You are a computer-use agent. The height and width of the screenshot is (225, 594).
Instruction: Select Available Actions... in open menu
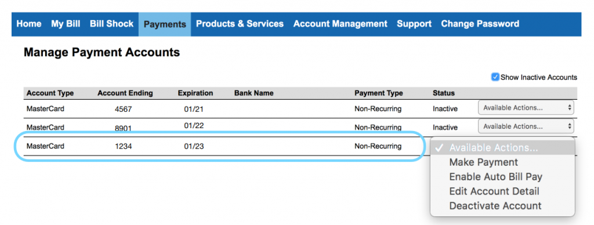coord(503,148)
